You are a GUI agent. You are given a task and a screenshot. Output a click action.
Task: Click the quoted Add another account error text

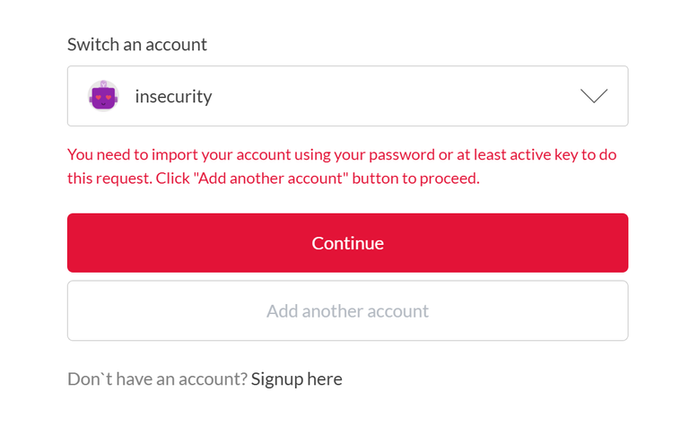[270, 178]
